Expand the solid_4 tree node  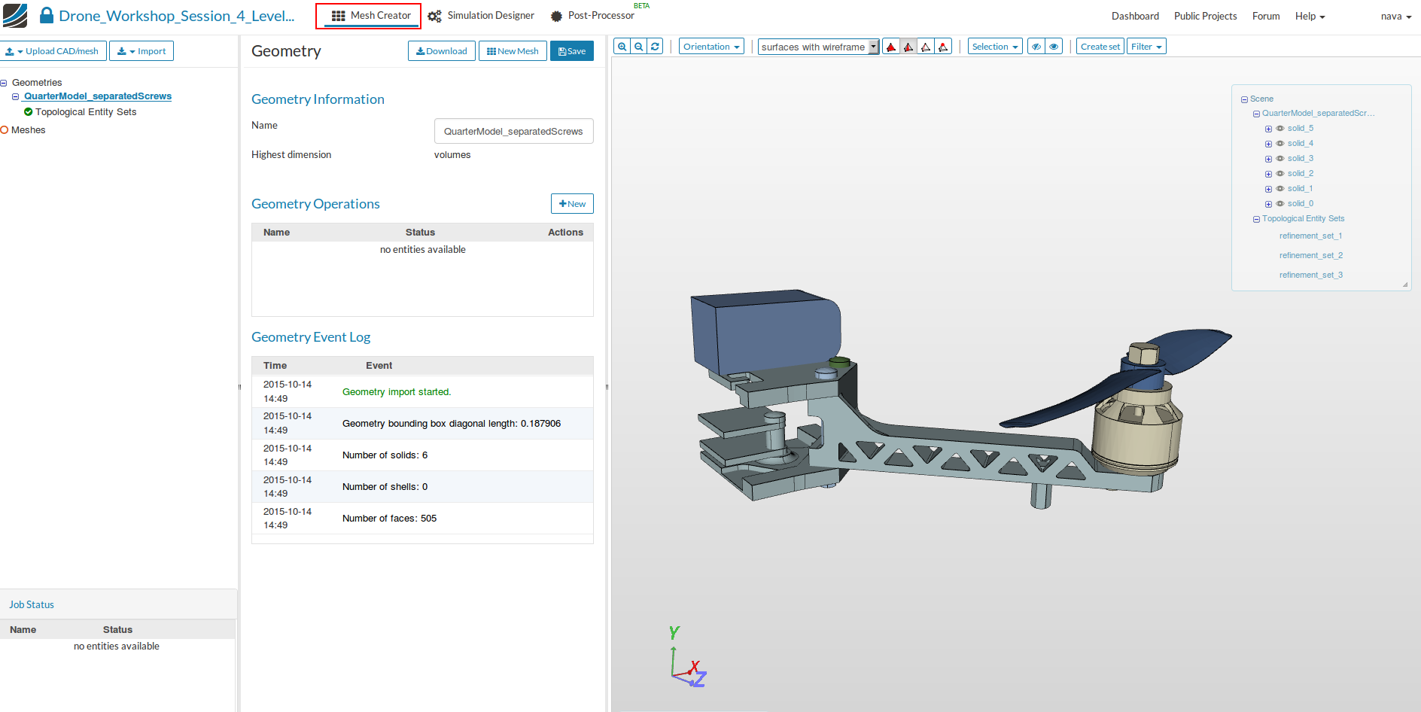1268,144
